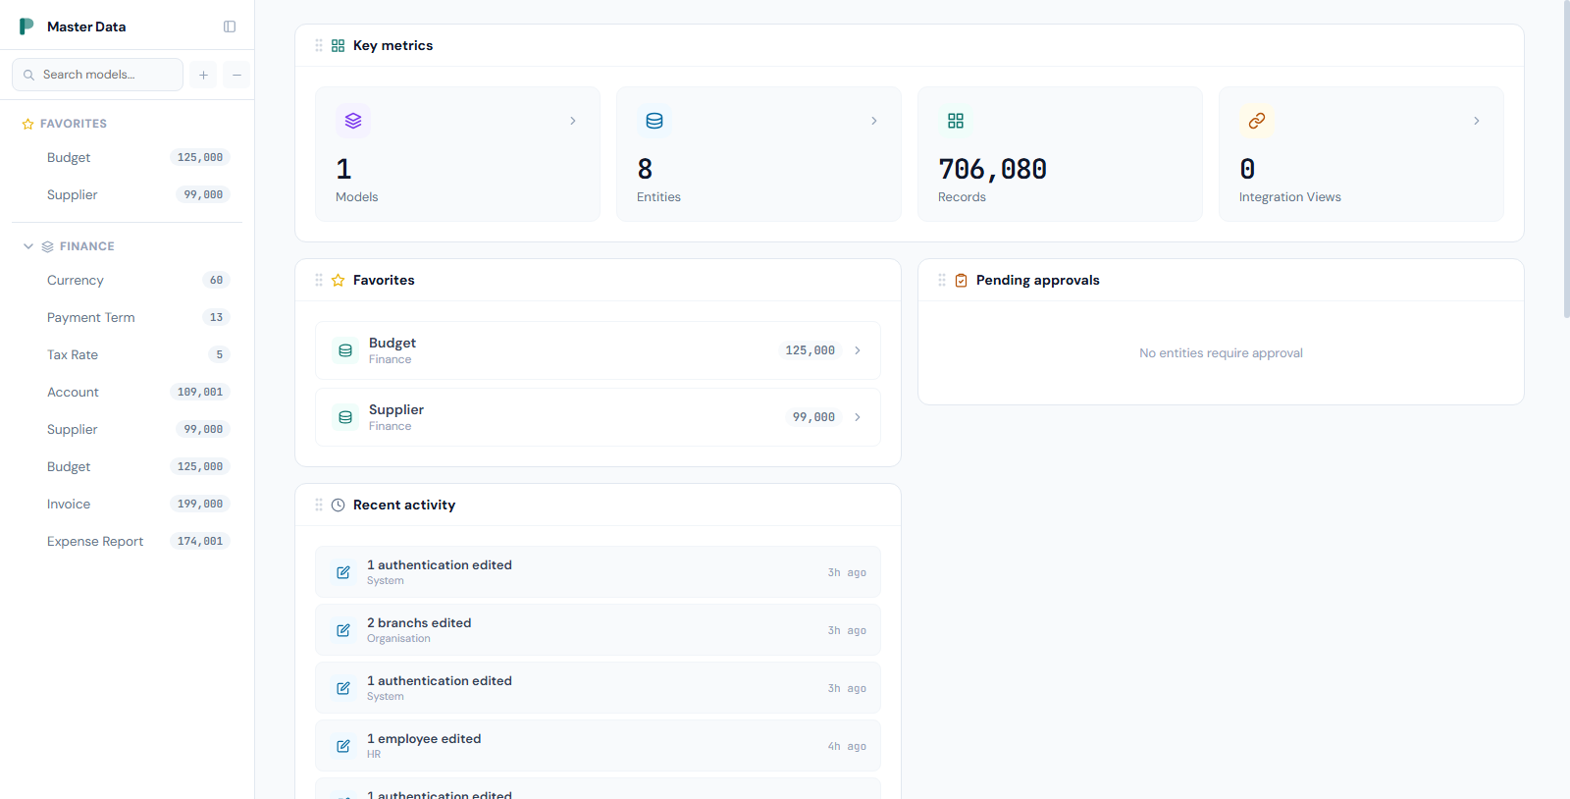This screenshot has width=1570, height=799.
Task: Toggle the sidebar collapse icon
Action: pyautogui.click(x=230, y=27)
